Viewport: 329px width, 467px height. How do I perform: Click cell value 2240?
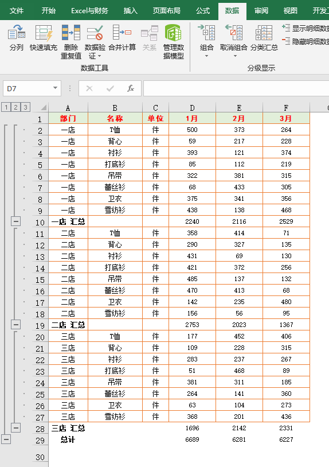point(192,221)
